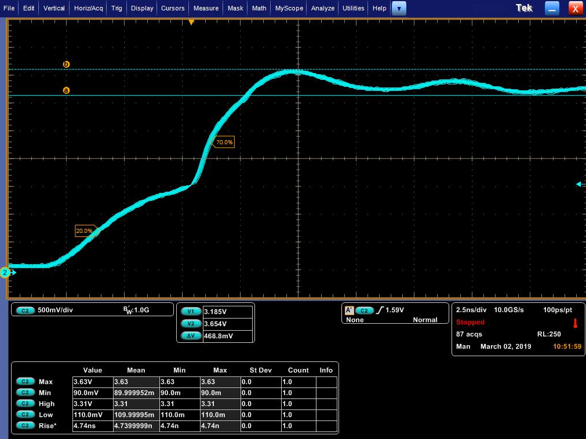
Task: Click the 10.0GS/s sample rate readout
Action: pyautogui.click(x=509, y=310)
